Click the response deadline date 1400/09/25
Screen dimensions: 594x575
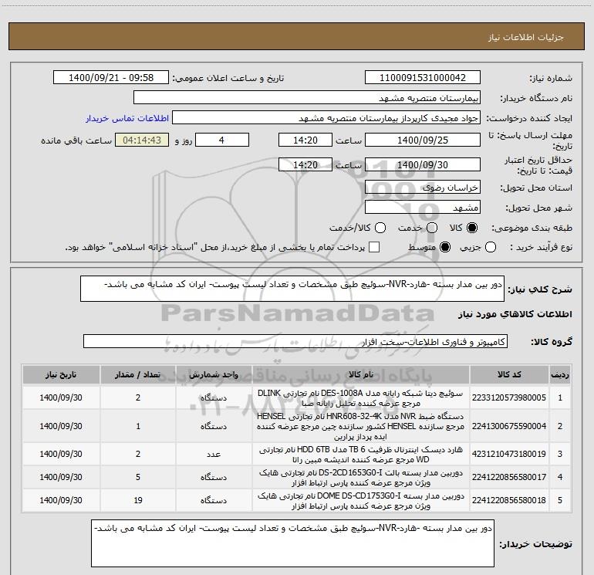[x=423, y=140]
